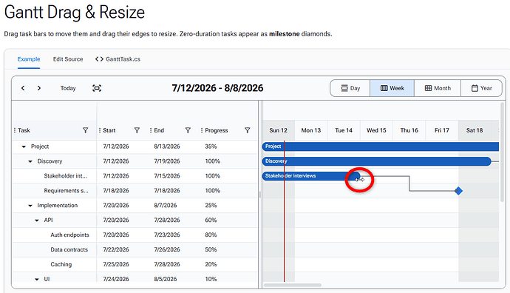Collapse the Project tree row

click(24, 146)
